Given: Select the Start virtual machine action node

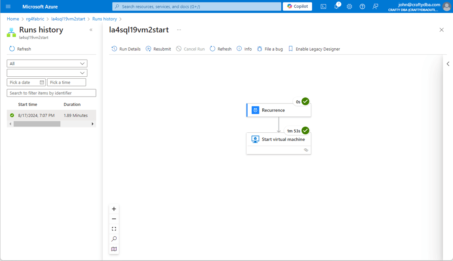Looking at the screenshot, I should [x=279, y=143].
